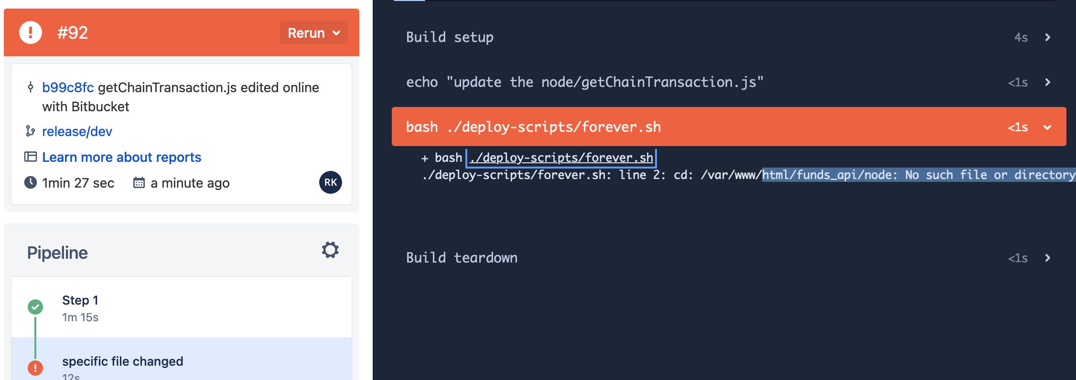Click green success check icon for Step 1
Viewport: 1076px width, 380px height.
point(35,306)
